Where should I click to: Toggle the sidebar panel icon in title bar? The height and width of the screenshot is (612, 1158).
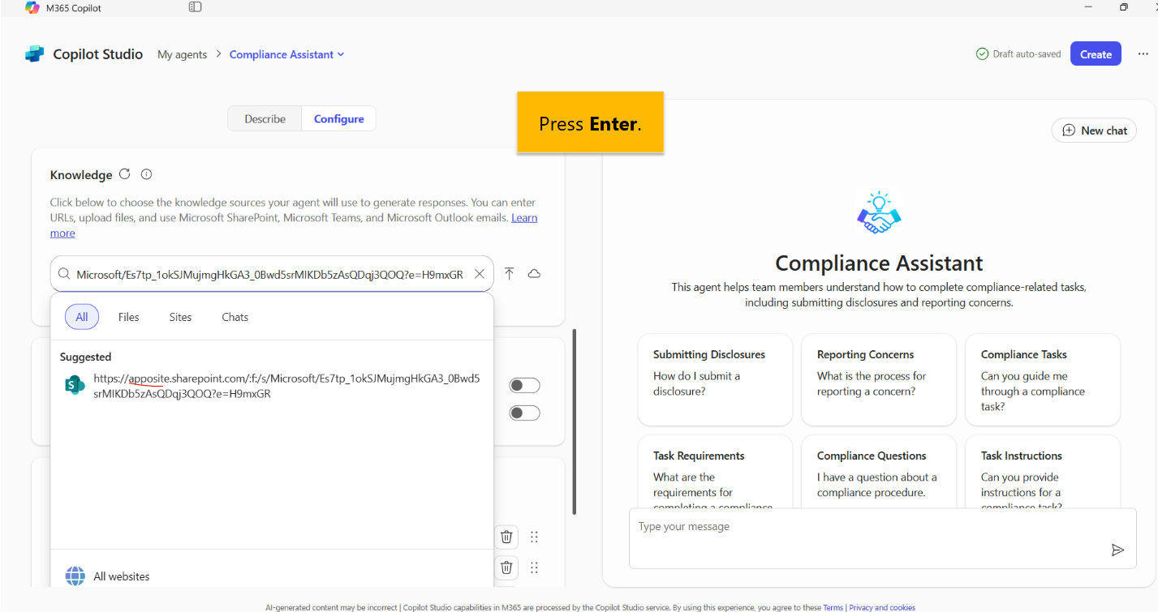(x=195, y=7)
